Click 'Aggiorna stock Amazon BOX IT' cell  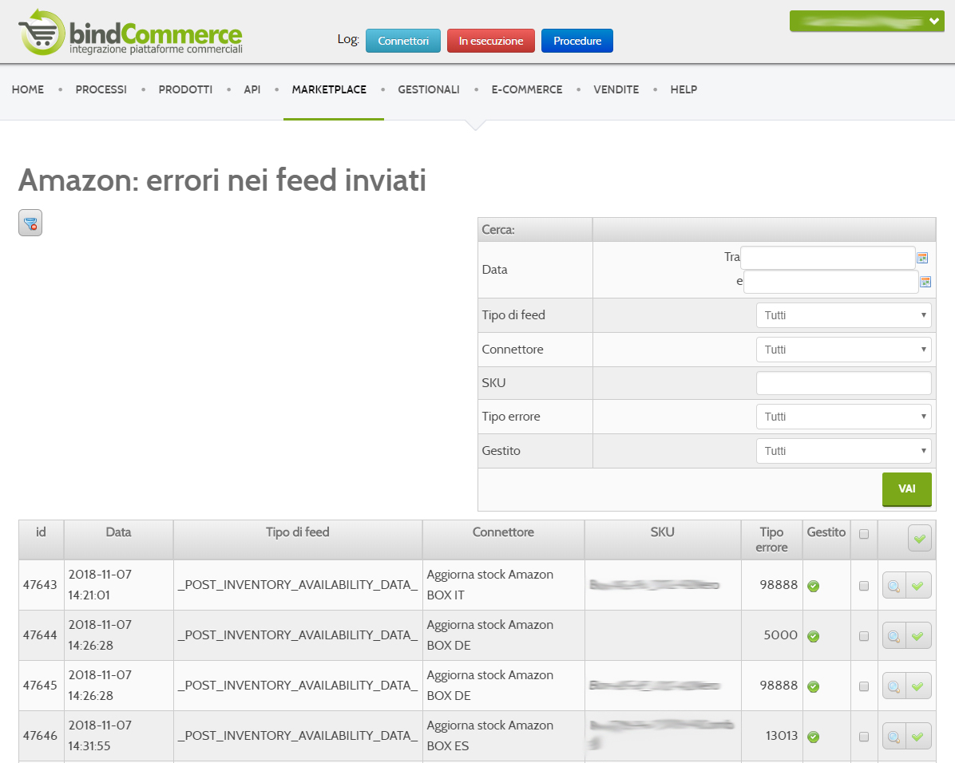pyautogui.click(x=503, y=585)
